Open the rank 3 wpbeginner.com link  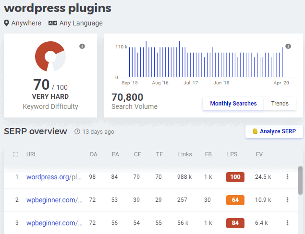(54, 223)
